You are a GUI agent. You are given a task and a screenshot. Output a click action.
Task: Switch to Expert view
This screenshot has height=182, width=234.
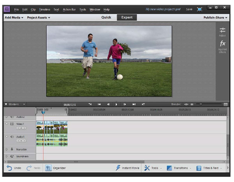pyautogui.click(x=127, y=17)
